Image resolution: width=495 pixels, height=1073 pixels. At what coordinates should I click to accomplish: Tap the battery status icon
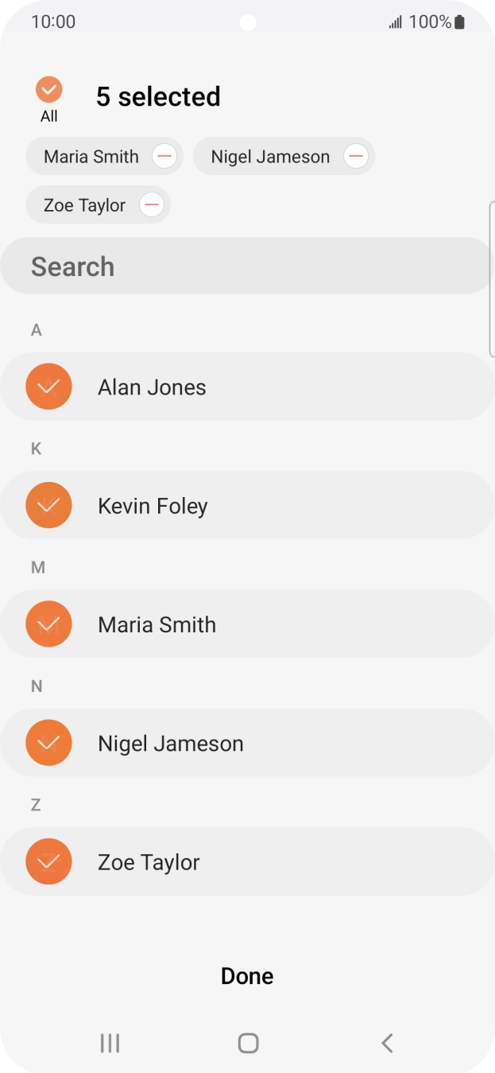pos(459,22)
